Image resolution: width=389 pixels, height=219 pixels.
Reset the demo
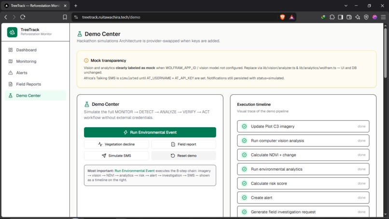point(183,156)
